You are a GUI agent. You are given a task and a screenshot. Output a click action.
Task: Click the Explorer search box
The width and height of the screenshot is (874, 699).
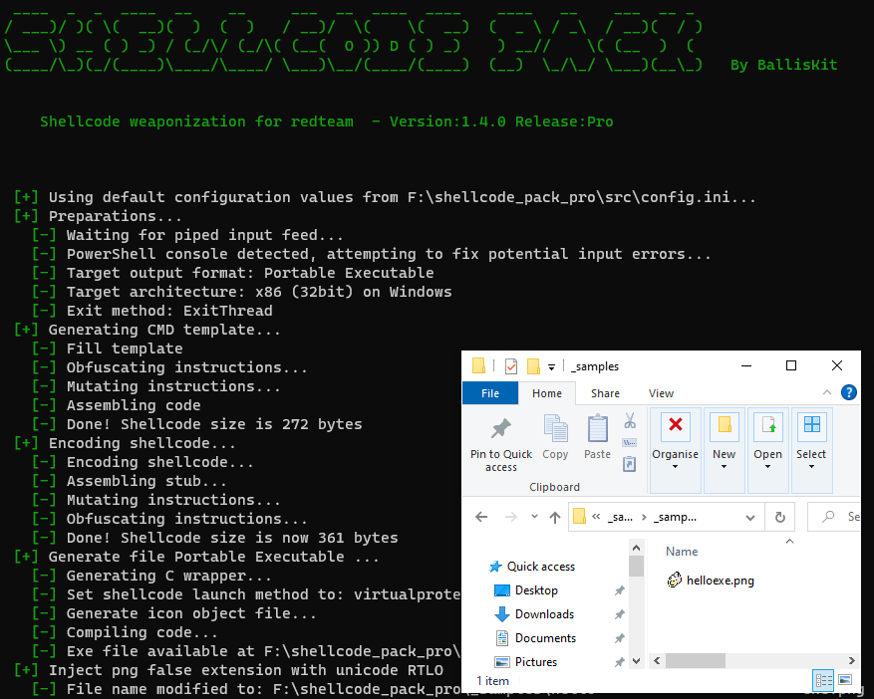pos(834,517)
